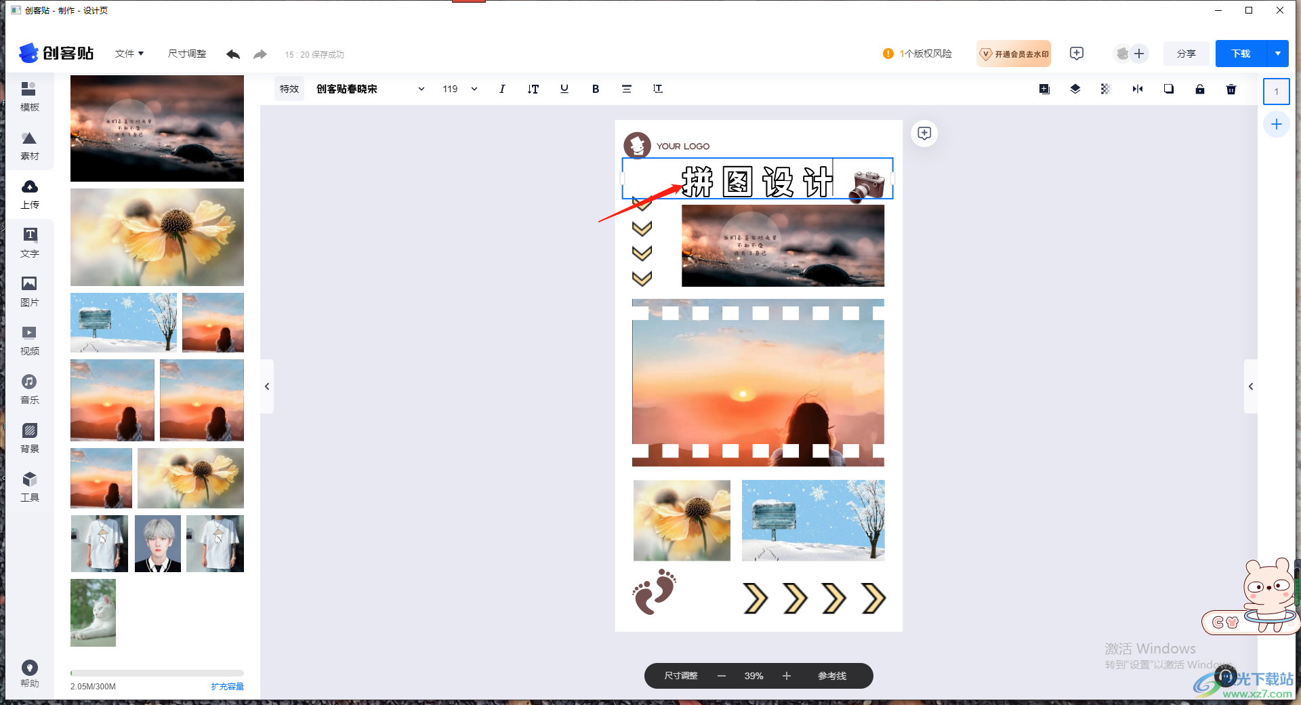The image size is (1301, 705).
Task: Open the layer order icon
Action: 1075,89
